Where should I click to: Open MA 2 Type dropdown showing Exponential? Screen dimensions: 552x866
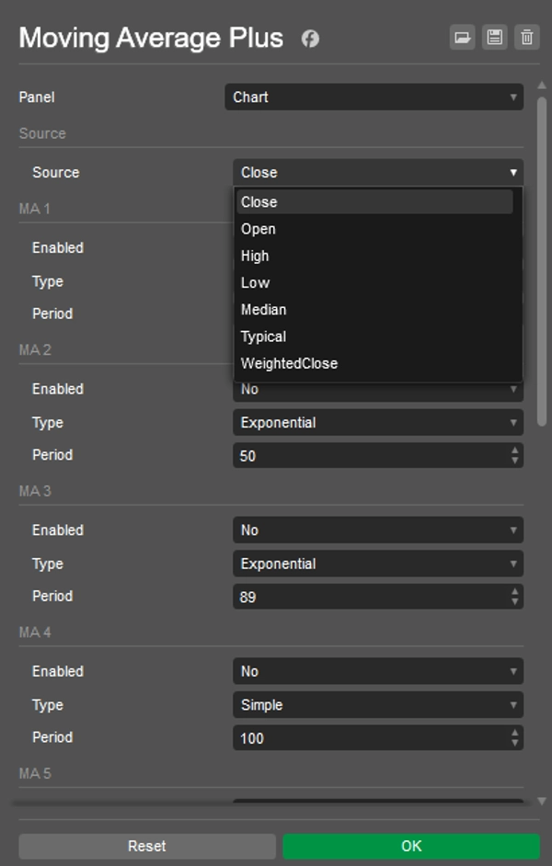click(377, 423)
